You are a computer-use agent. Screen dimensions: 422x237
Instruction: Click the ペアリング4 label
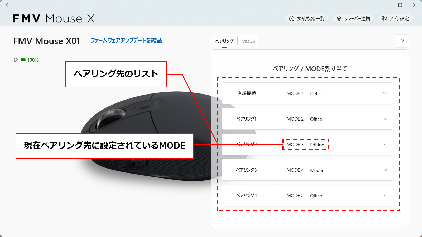[247, 195]
